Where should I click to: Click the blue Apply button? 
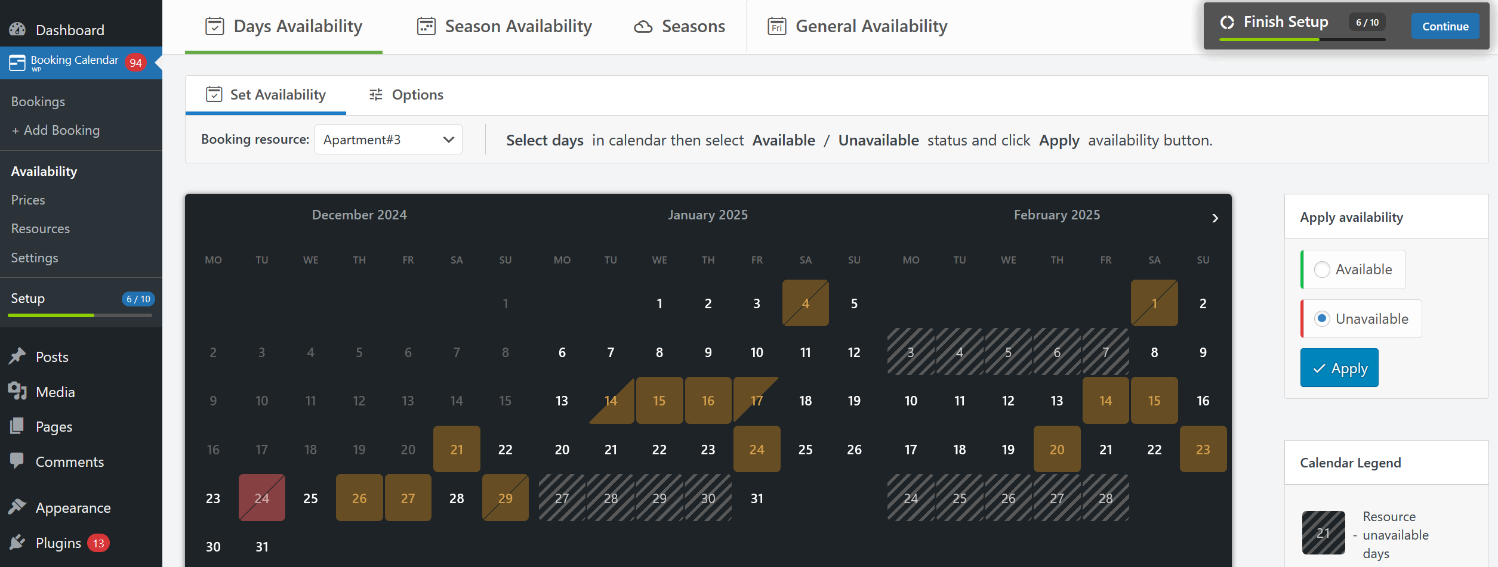point(1339,368)
